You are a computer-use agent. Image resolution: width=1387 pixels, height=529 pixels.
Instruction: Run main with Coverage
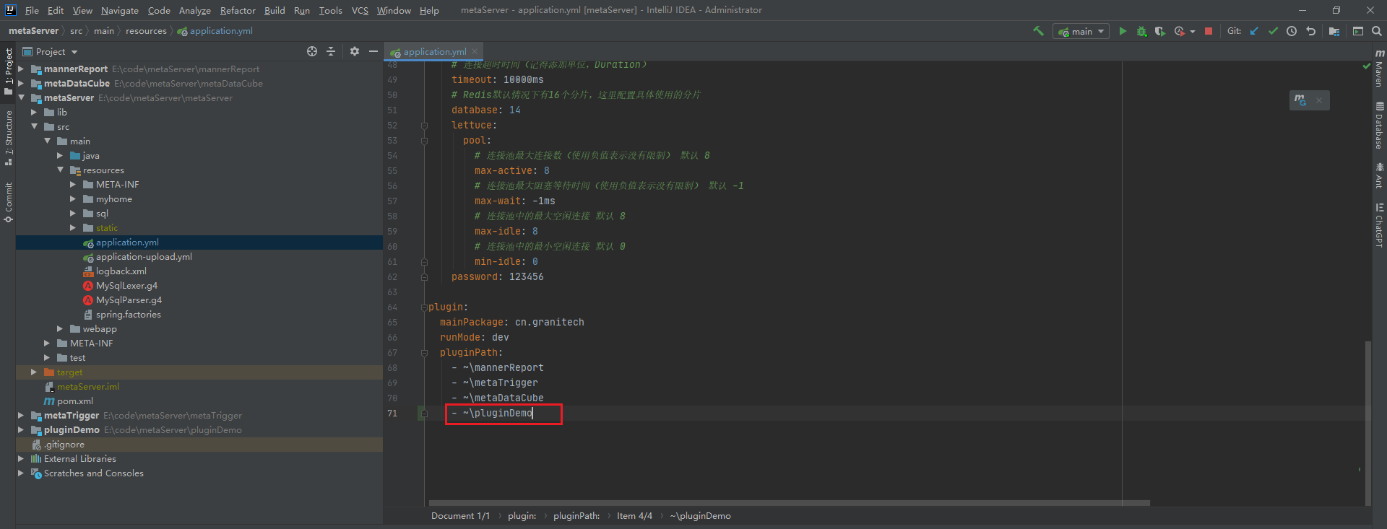point(1160,31)
